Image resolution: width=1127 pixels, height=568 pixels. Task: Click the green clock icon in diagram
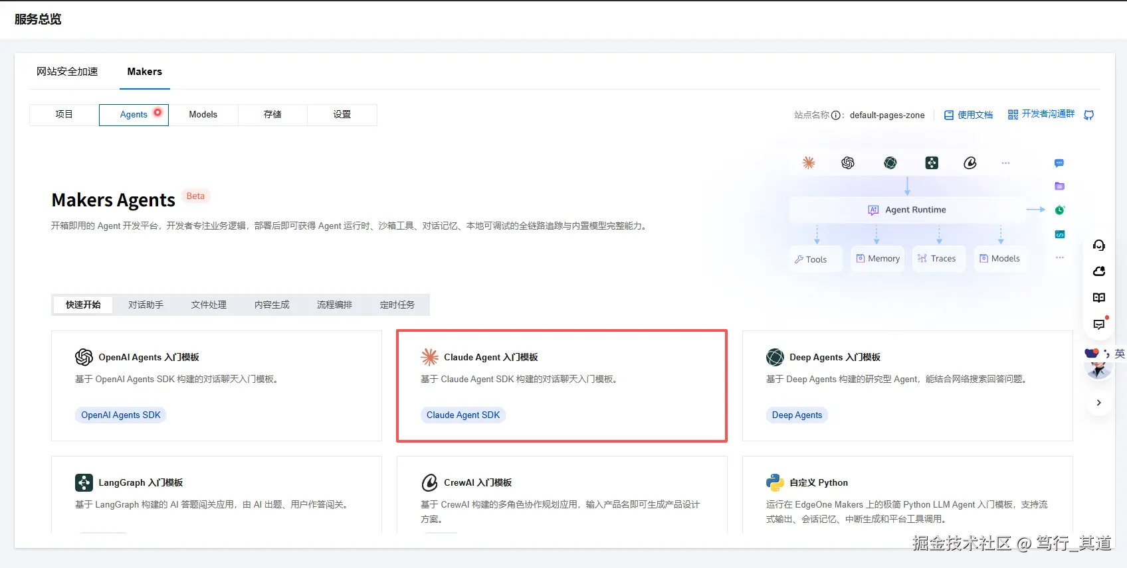pyautogui.click(x=1060, y=210)
